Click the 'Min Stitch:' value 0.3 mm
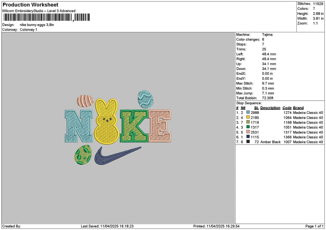 [268, 88]
